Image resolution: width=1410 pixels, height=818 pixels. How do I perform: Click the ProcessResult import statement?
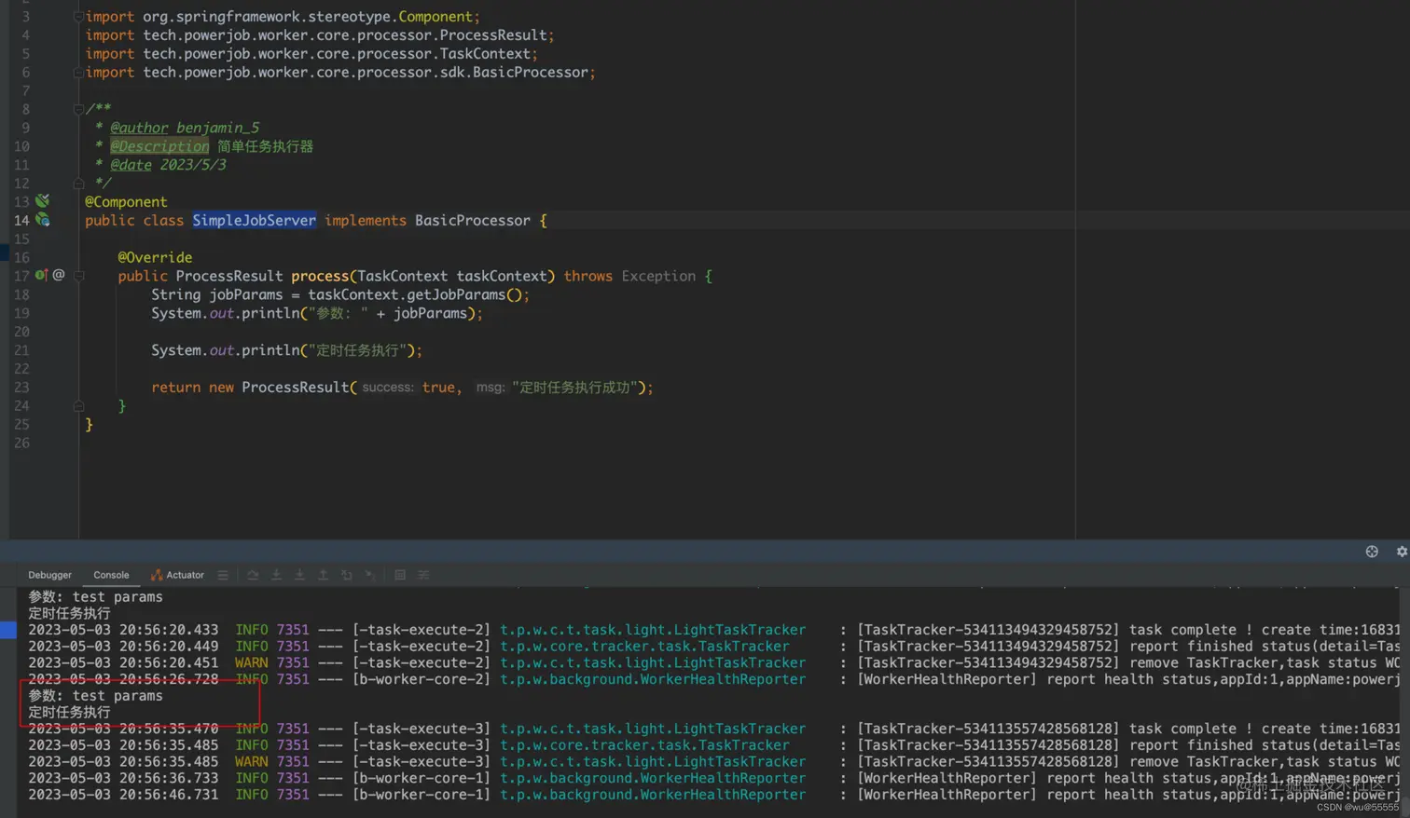pos(320,34)
